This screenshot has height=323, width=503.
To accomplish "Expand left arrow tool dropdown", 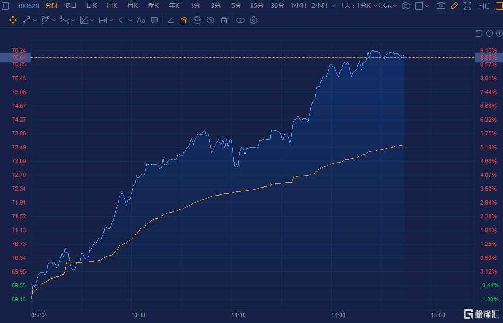I will [130, 21].
